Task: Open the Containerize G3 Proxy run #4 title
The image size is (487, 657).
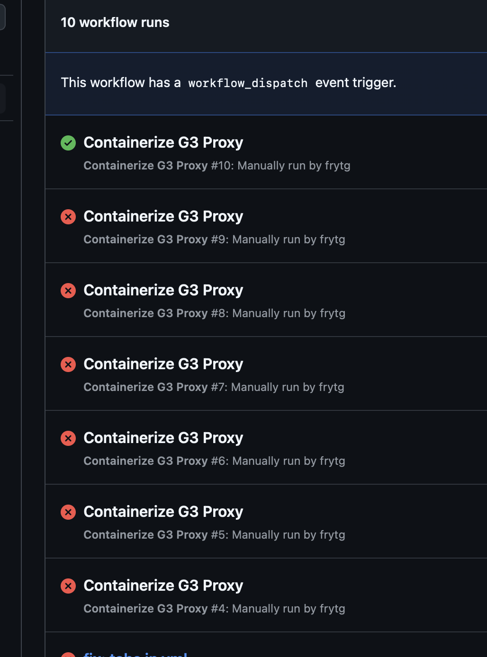Action: pyautogui.click(x=163, y=586)
